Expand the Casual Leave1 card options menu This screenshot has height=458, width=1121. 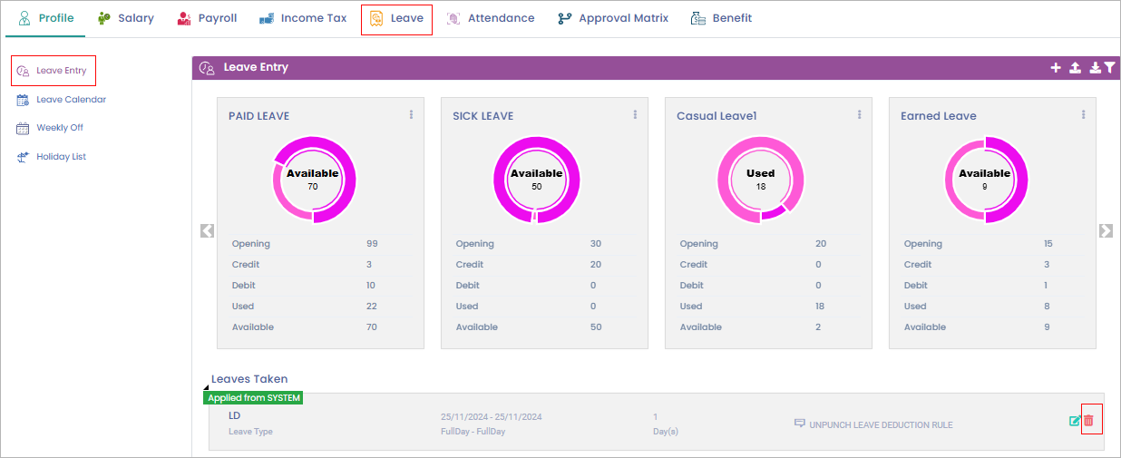pyautogui.click(x=859, y=115)
